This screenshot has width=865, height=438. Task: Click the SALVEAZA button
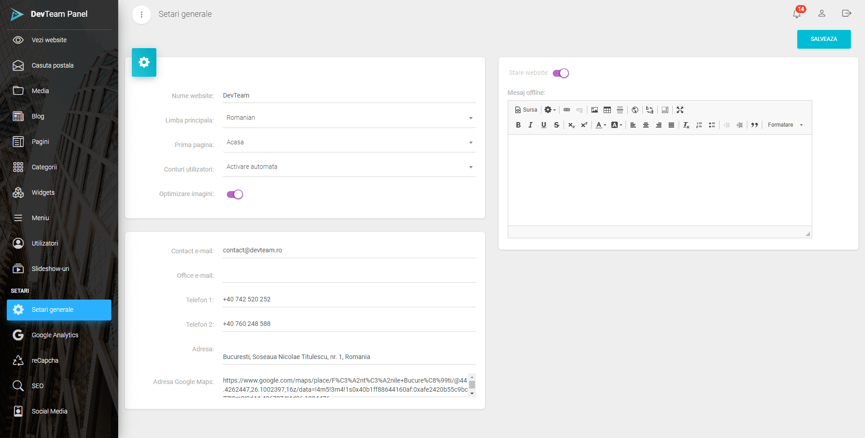pyautogui.click(x=824, y=39)
